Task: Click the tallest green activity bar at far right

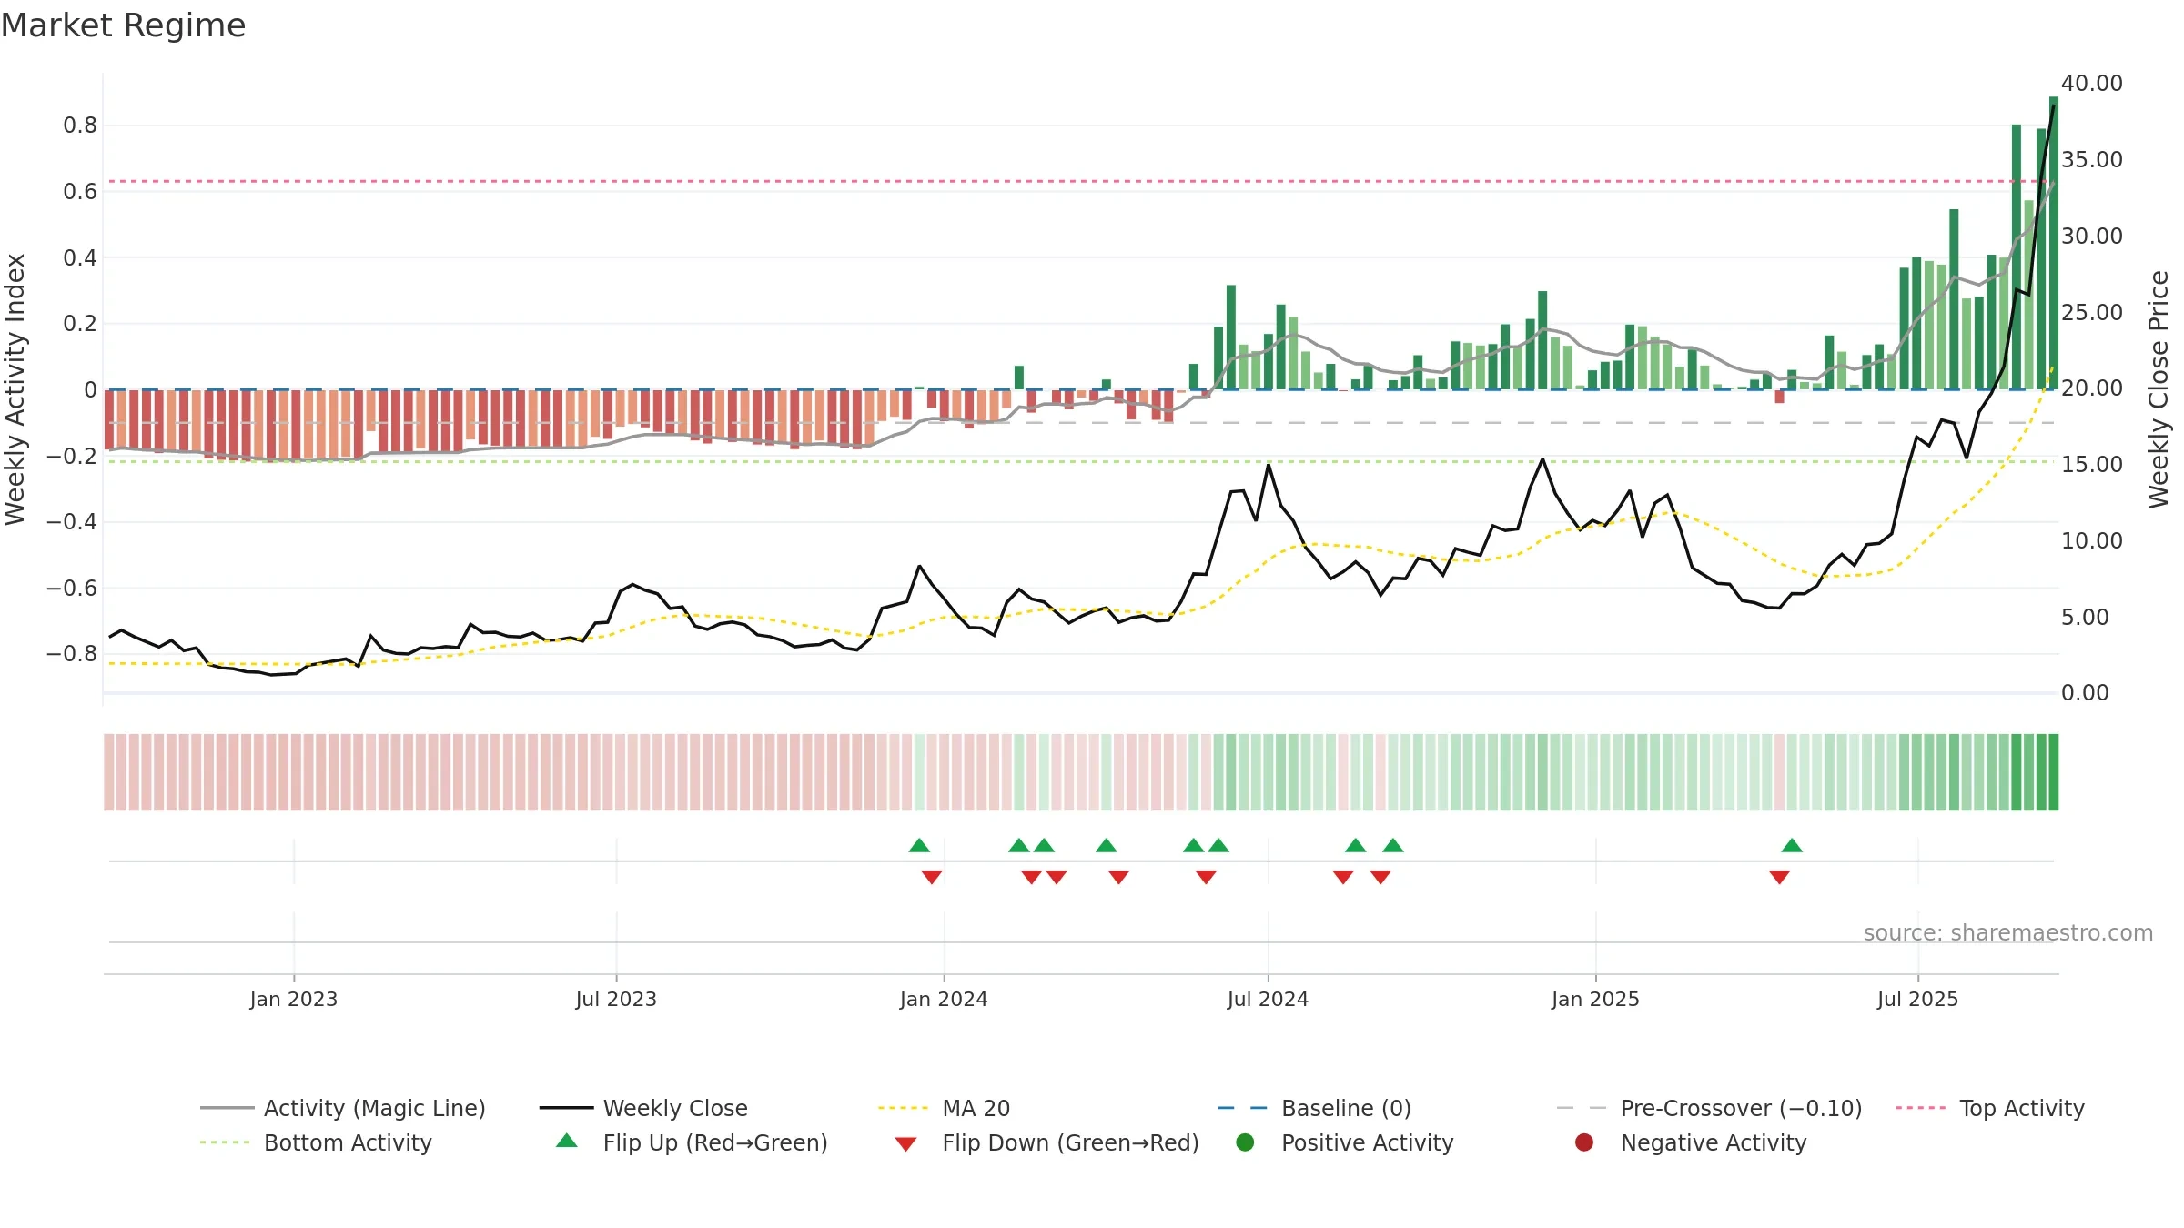Action: coord(2054,243)
